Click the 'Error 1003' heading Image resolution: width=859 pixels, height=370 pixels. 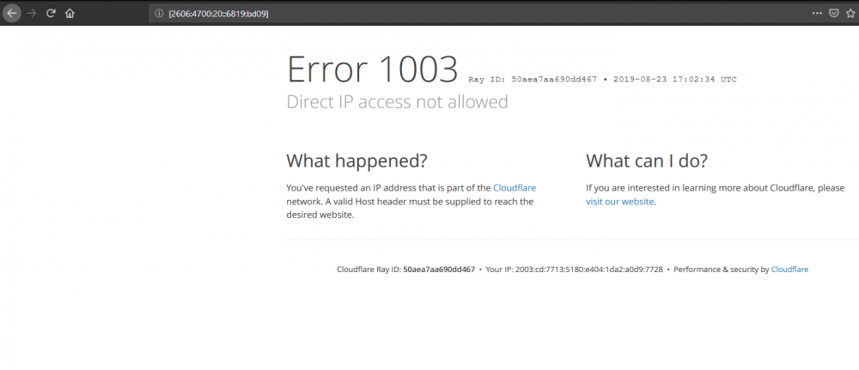(372, 70)
